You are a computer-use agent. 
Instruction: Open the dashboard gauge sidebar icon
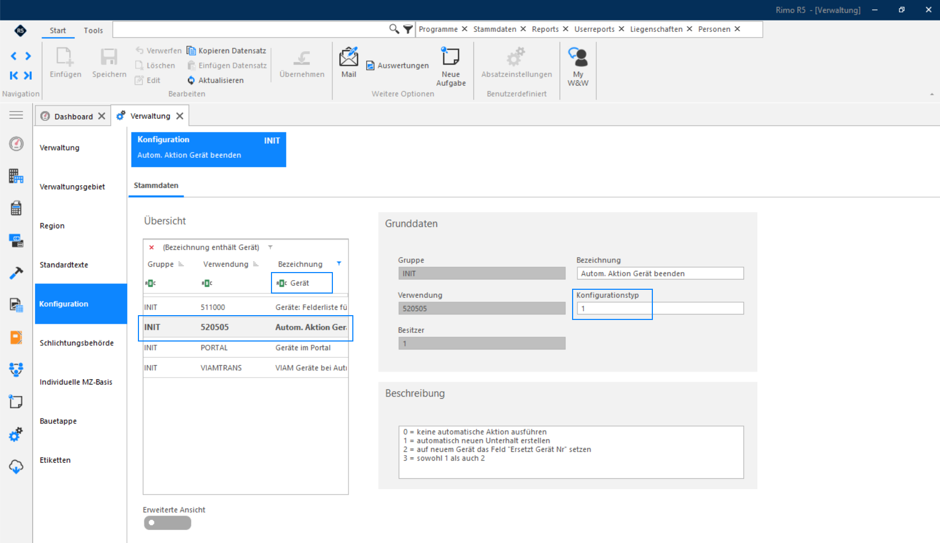[x=16, y=144]
